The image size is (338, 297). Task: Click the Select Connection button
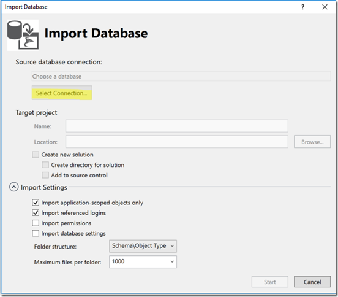tap(62, 93)
